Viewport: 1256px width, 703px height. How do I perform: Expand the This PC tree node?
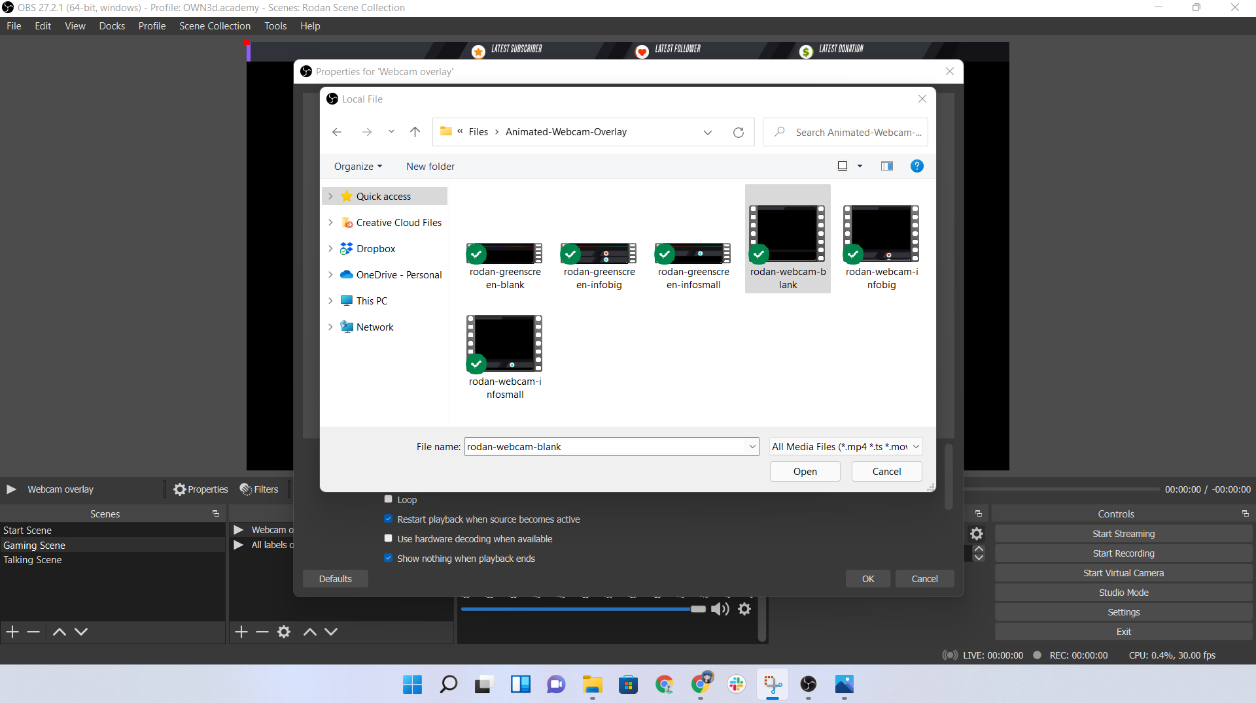click(330, 301)
